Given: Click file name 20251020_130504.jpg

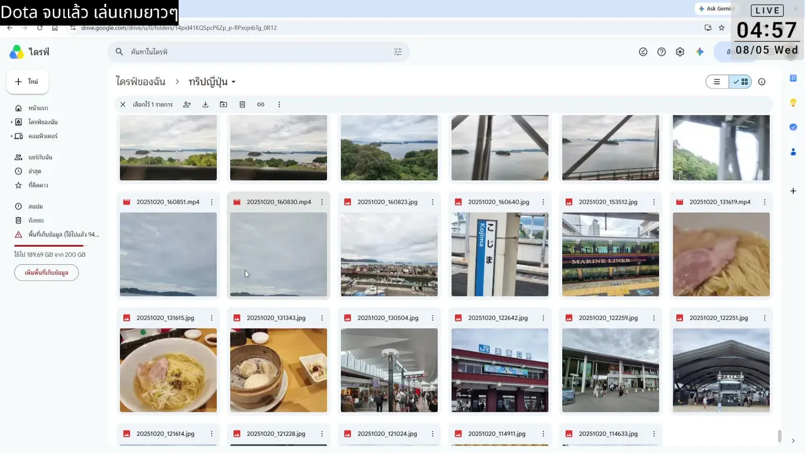Looking at the screenshot, I should [x=387, y=318].
